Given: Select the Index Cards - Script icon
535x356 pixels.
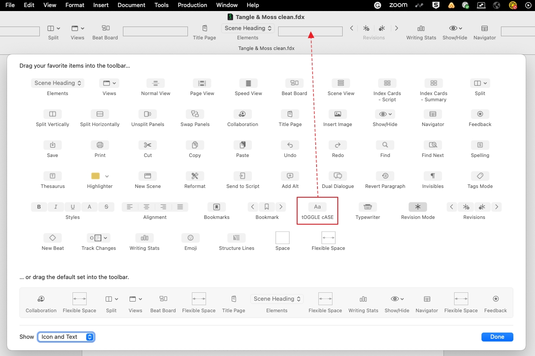Looking at the screenshot, I should (387, 83).
